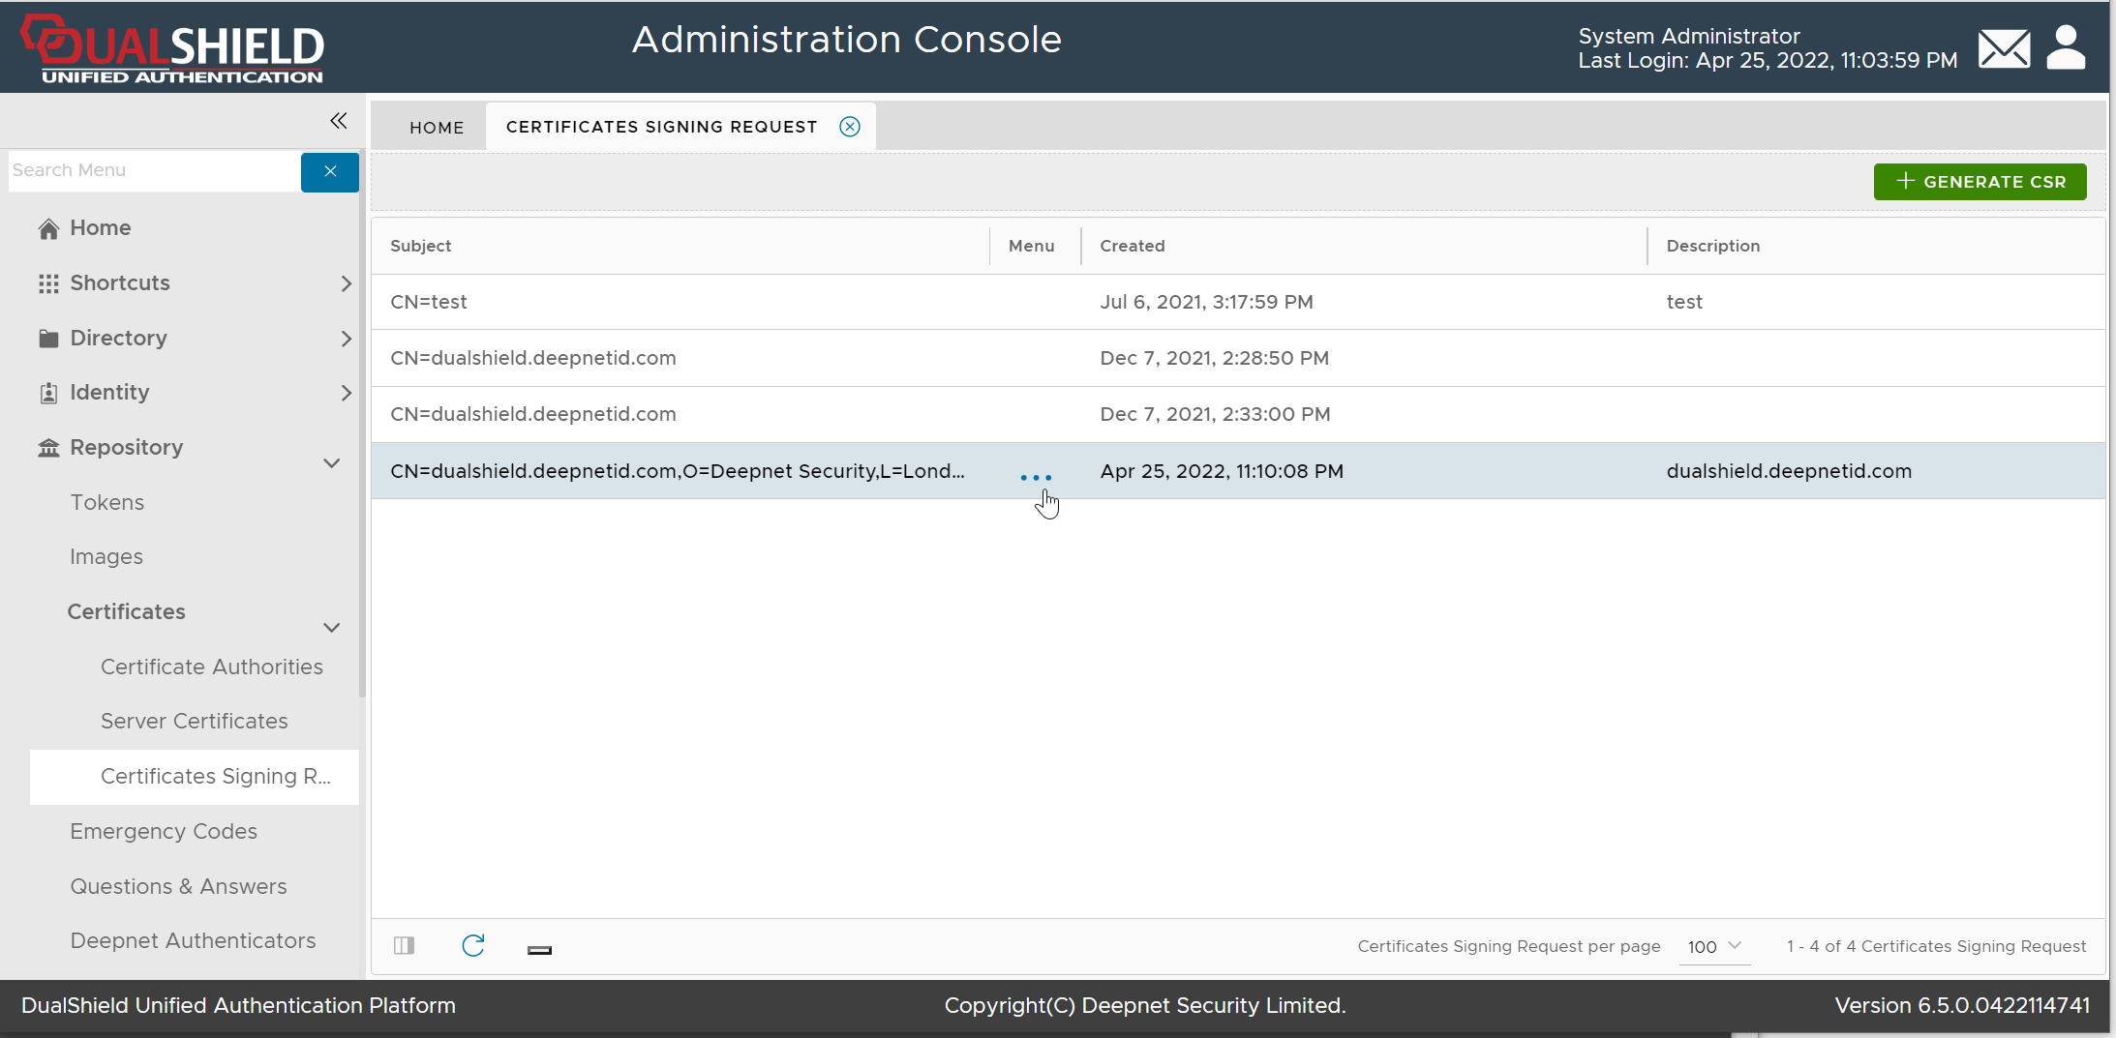2116x1038 pixels.
Task: Collapse the sidebar with double chevron
Action: (x=338, y=121)
